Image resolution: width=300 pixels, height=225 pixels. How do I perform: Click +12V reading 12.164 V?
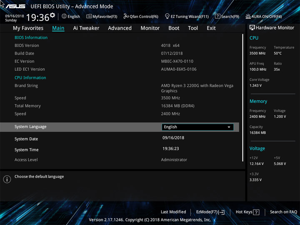click(x=257, y=164)
